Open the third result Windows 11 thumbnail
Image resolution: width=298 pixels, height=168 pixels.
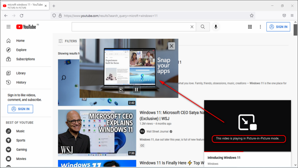[97, 163]
